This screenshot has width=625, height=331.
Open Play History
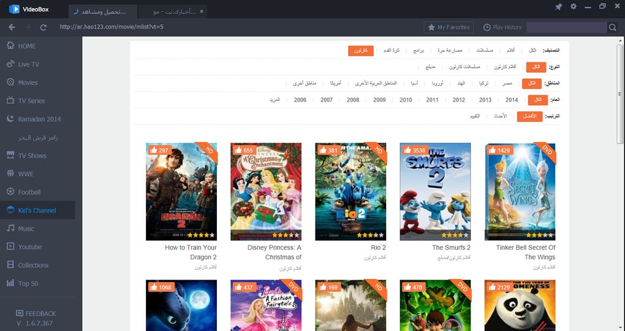click(x=502, y=28)
